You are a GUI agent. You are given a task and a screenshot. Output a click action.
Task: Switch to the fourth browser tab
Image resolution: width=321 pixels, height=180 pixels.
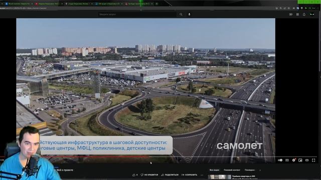click(109, 3)
